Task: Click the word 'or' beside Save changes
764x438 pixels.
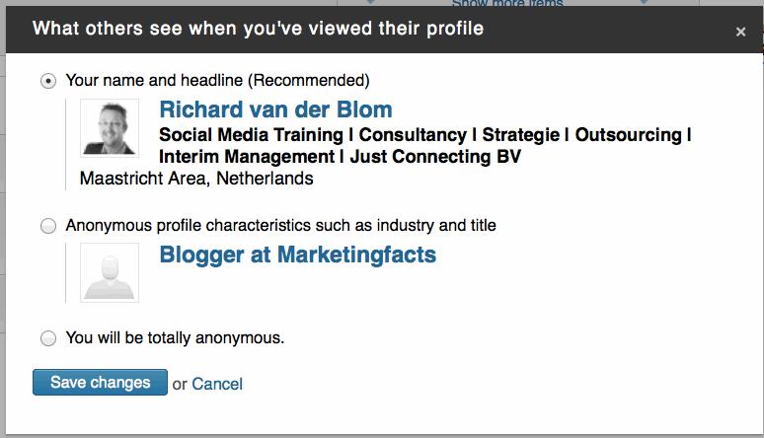Action: (x=179, y=384)
